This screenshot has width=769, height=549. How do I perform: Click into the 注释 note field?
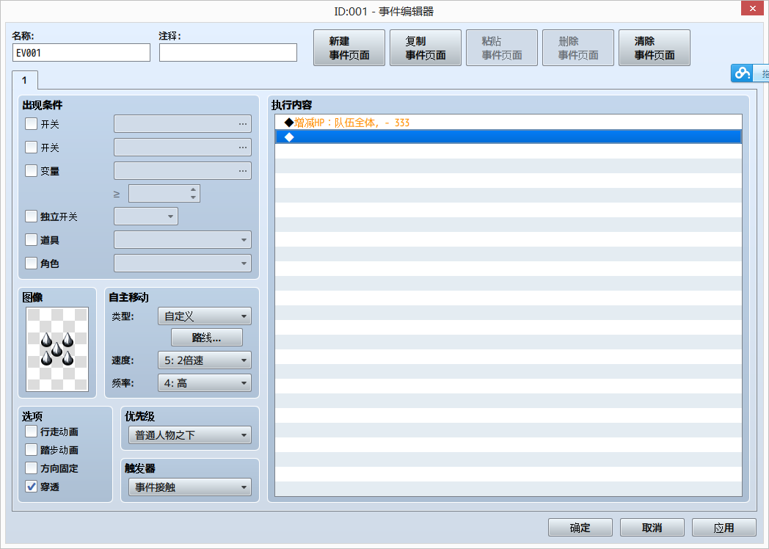coord(228,53)
